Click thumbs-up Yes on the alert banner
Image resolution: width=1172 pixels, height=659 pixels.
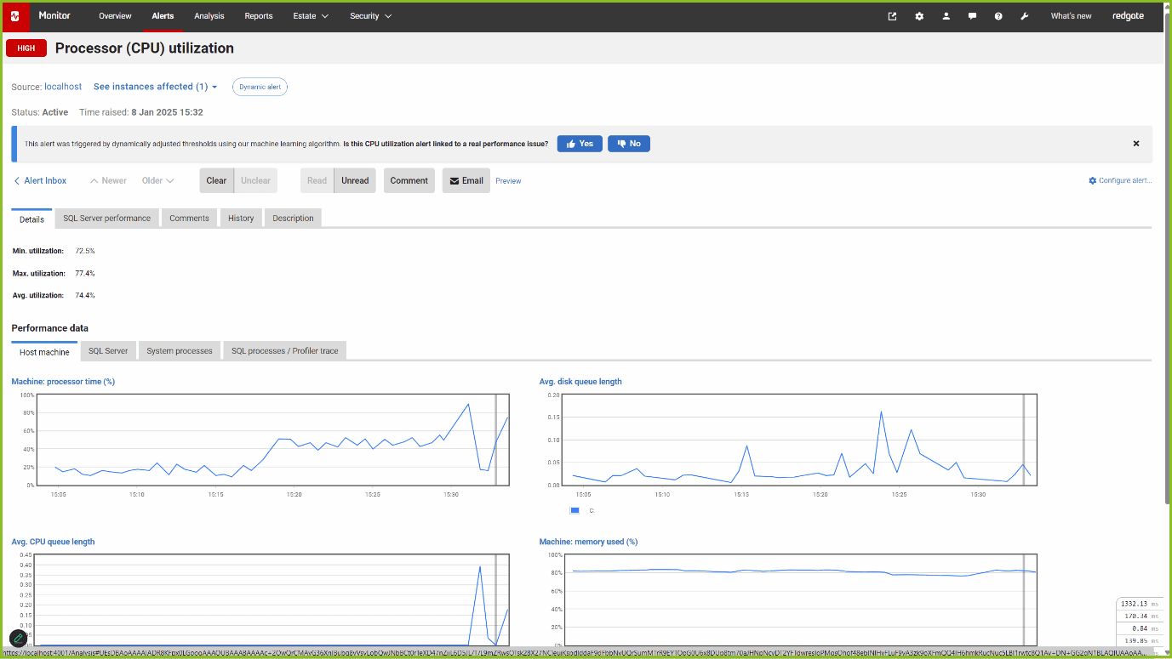(580, 143)
